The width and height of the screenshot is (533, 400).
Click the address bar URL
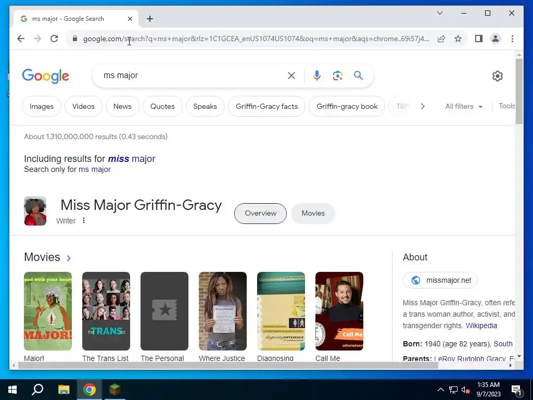[x=256, y=39]
